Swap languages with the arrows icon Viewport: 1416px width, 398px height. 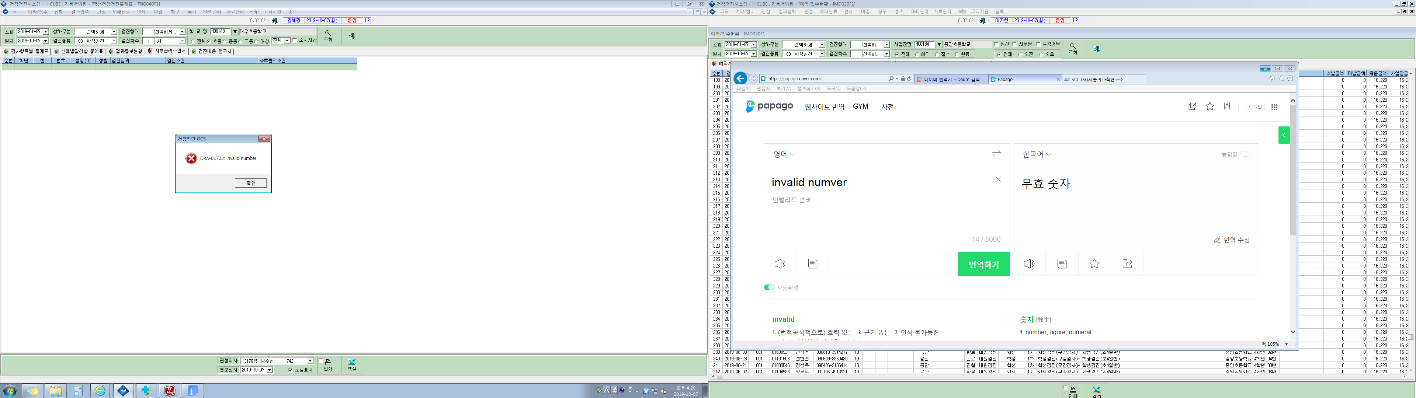(996, 153)
